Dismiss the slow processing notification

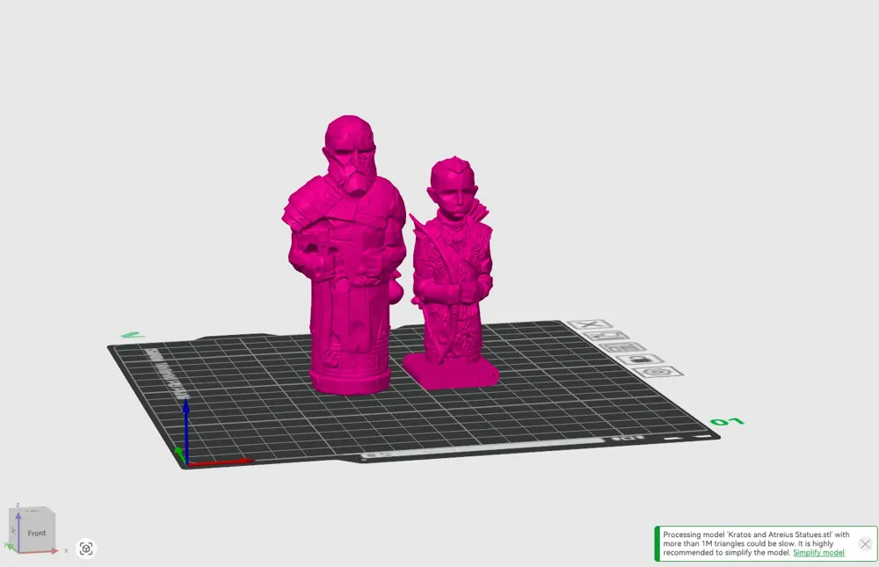tap(865, 543)
